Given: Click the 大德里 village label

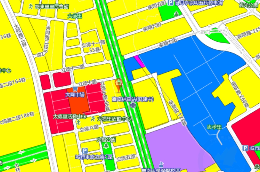Looking at the screenshot, I should click(x=75, y=16).
